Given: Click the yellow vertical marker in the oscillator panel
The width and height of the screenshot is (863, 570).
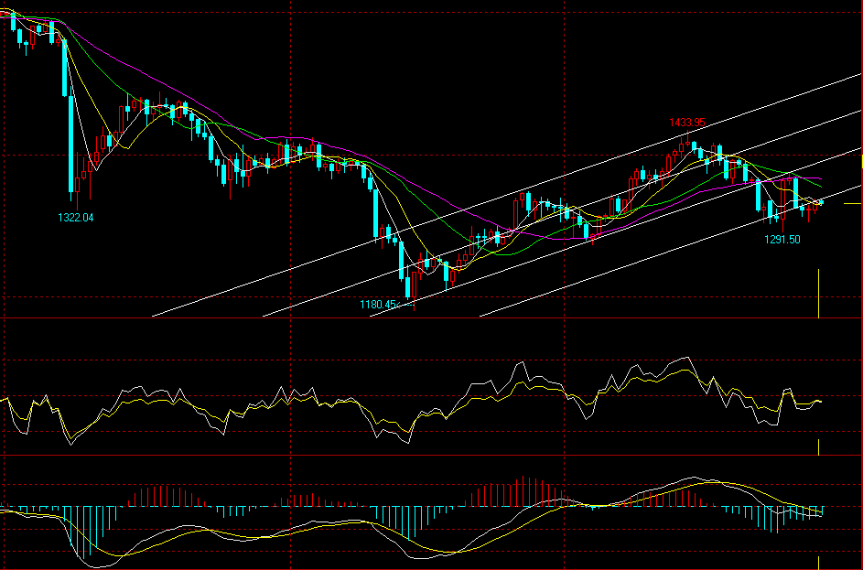Looking at the screenshot, I should (818, 446).
